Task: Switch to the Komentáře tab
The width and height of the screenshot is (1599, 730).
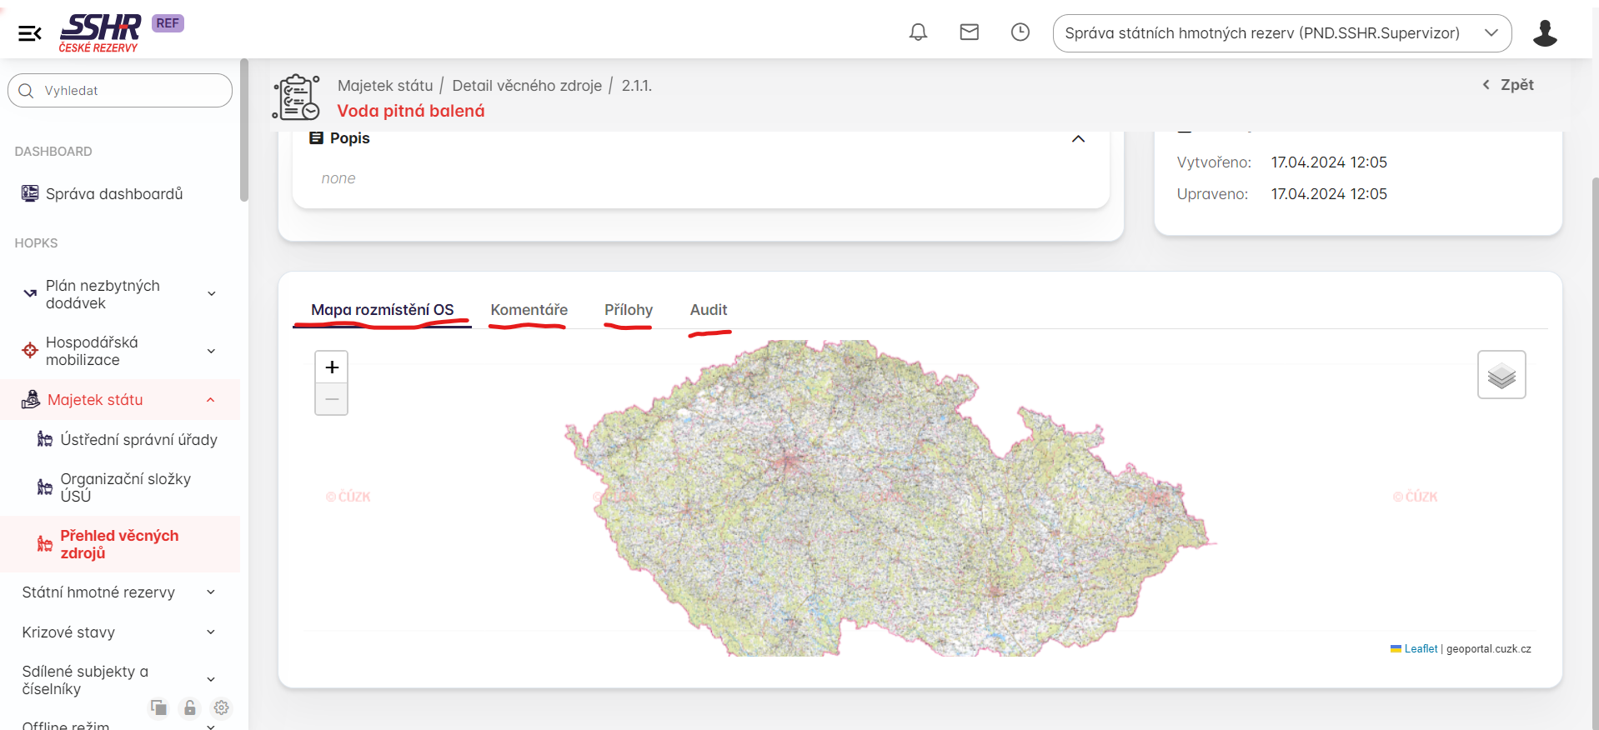Action: [x=529, y=310]
